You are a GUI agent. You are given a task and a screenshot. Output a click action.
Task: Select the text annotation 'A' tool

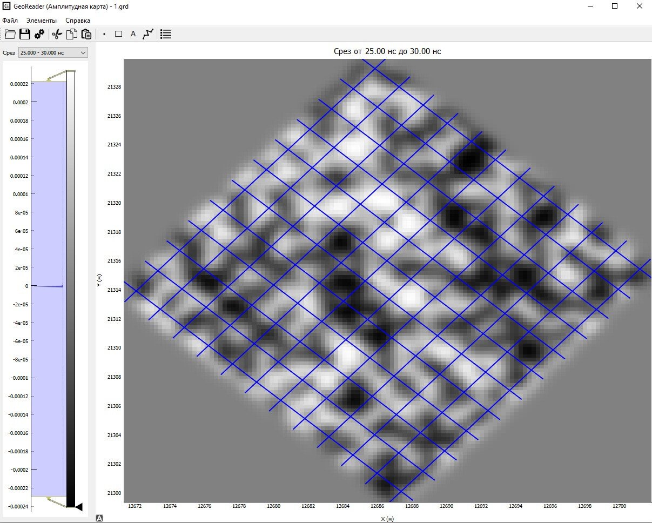(133, 34)
